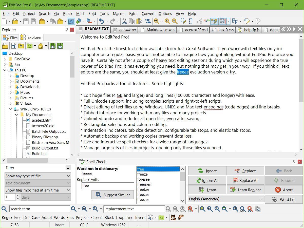Collapse the Filter panel with minus button

pos(68,168)
